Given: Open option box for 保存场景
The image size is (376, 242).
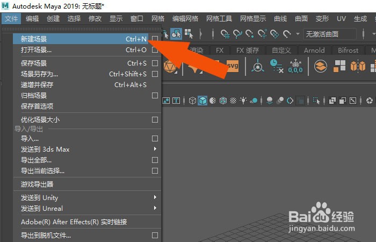Looking at the screenshot, I should click(155, 63).
